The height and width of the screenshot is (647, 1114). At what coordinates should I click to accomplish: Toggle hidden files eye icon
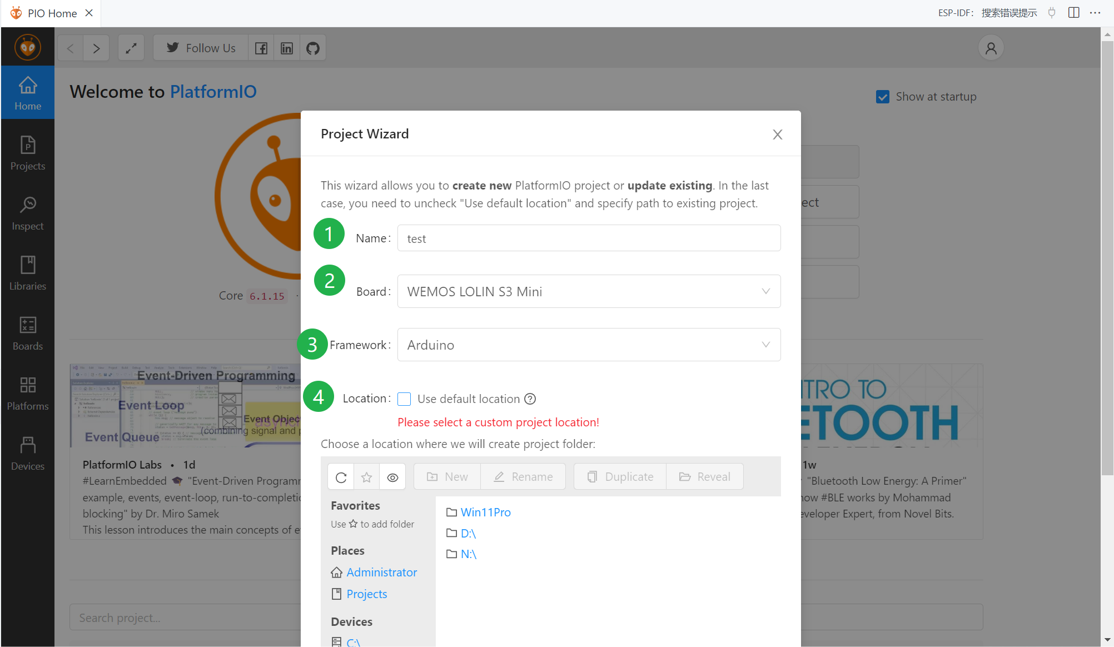pos(392,477)
